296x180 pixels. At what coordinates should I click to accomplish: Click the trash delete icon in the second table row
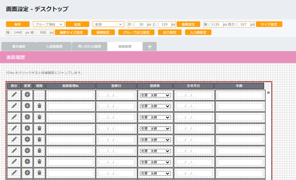click(x=39, y=106)
